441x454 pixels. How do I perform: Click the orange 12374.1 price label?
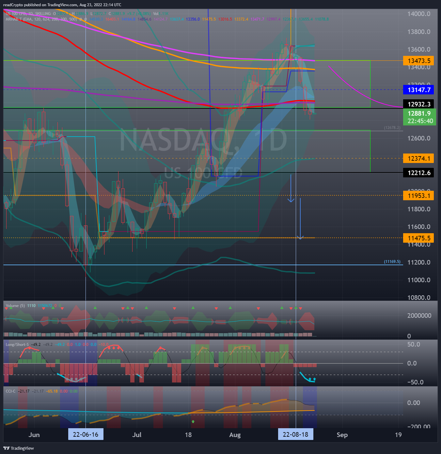(418, 158)
